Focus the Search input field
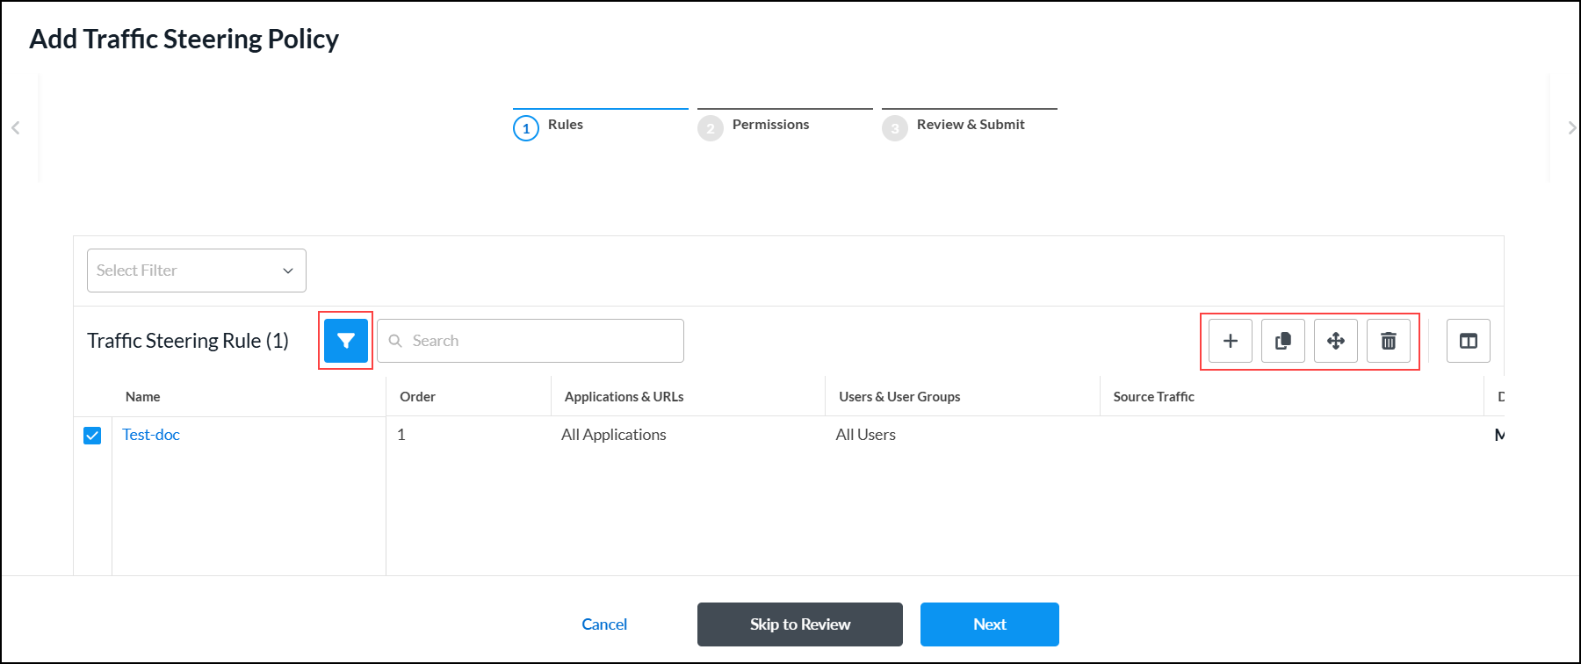The height and width of the screenshot is (664, 1581). tap(531, 341)
